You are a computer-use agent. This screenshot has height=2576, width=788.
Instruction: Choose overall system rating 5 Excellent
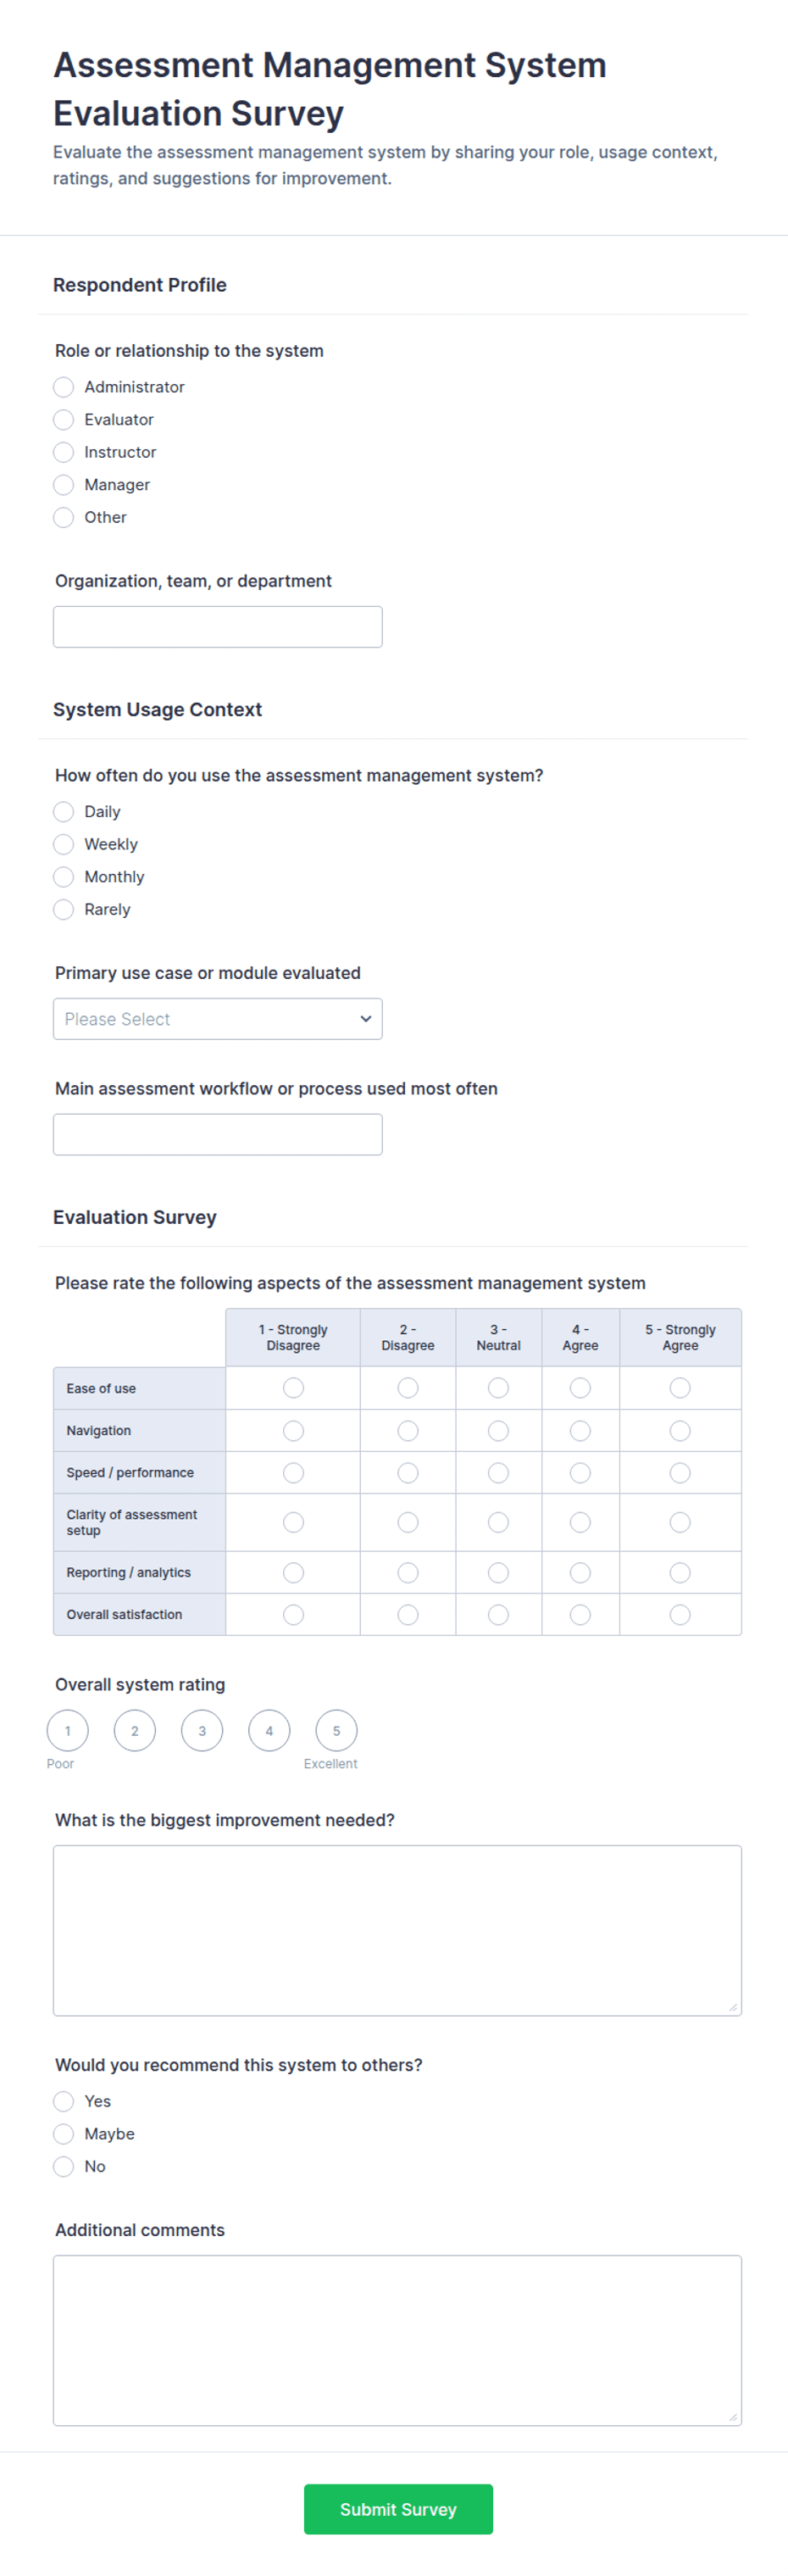tap(336, 1731)
